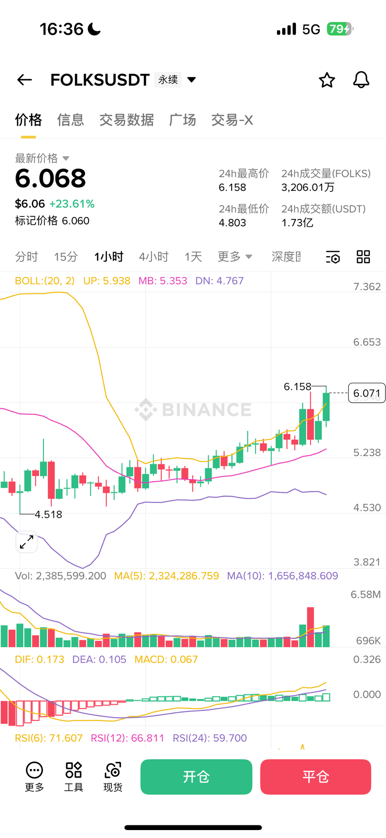Tap the DN: 4.767 Bollinger value

pyautogui.click(x=220, y=281)
